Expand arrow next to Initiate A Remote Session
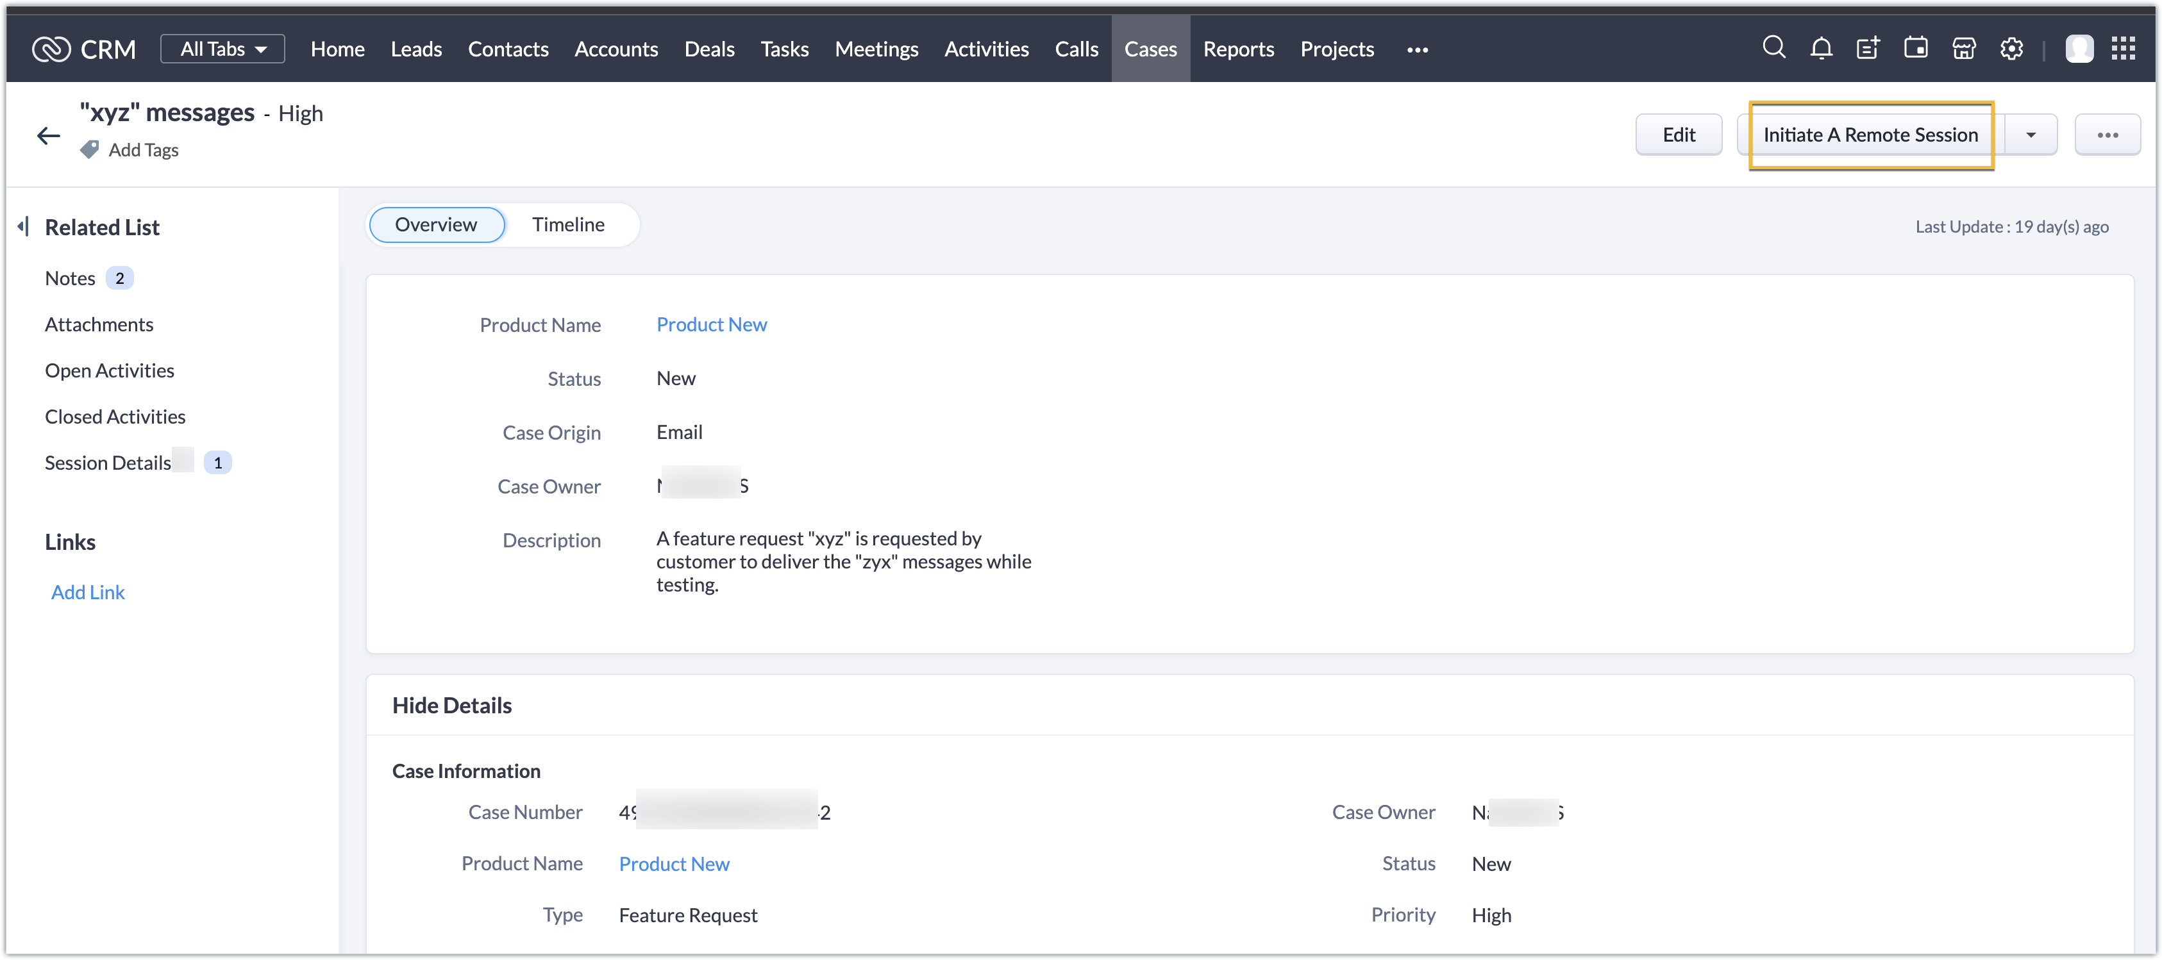This screenshot has width=2162, height=960. tap(2030, 135)
